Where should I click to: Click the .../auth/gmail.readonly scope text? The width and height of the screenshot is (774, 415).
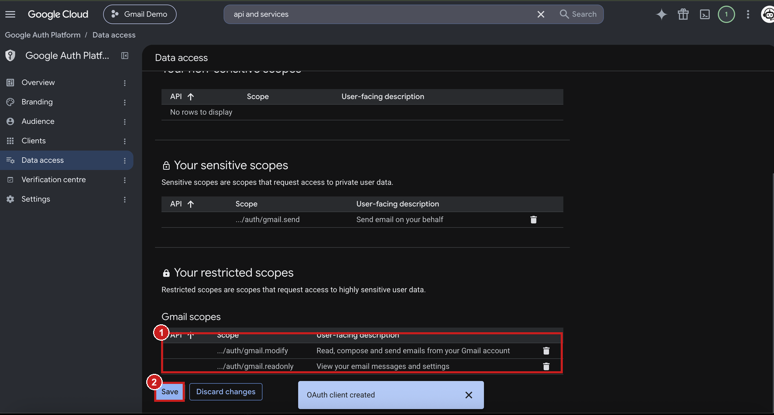tap(255, 366)
